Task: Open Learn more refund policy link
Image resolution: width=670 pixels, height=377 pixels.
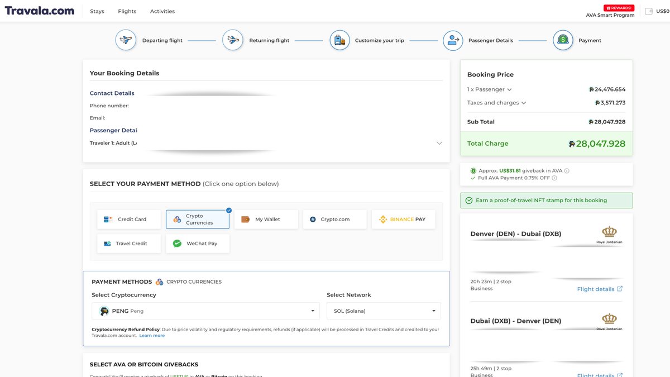Action: coord(152,336)
